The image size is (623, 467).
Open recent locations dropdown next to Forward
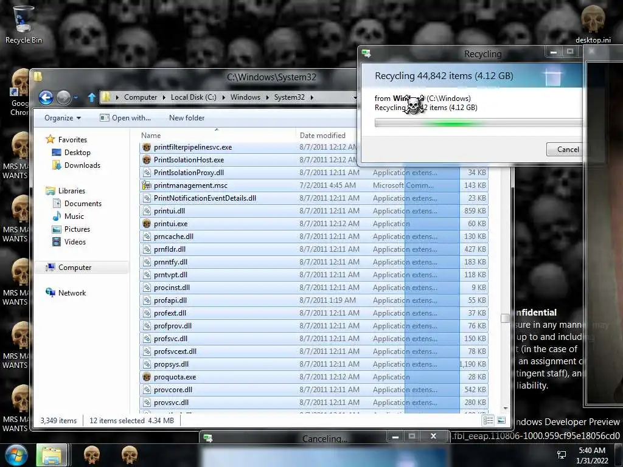pyautogui.click(x=75, y=97)
